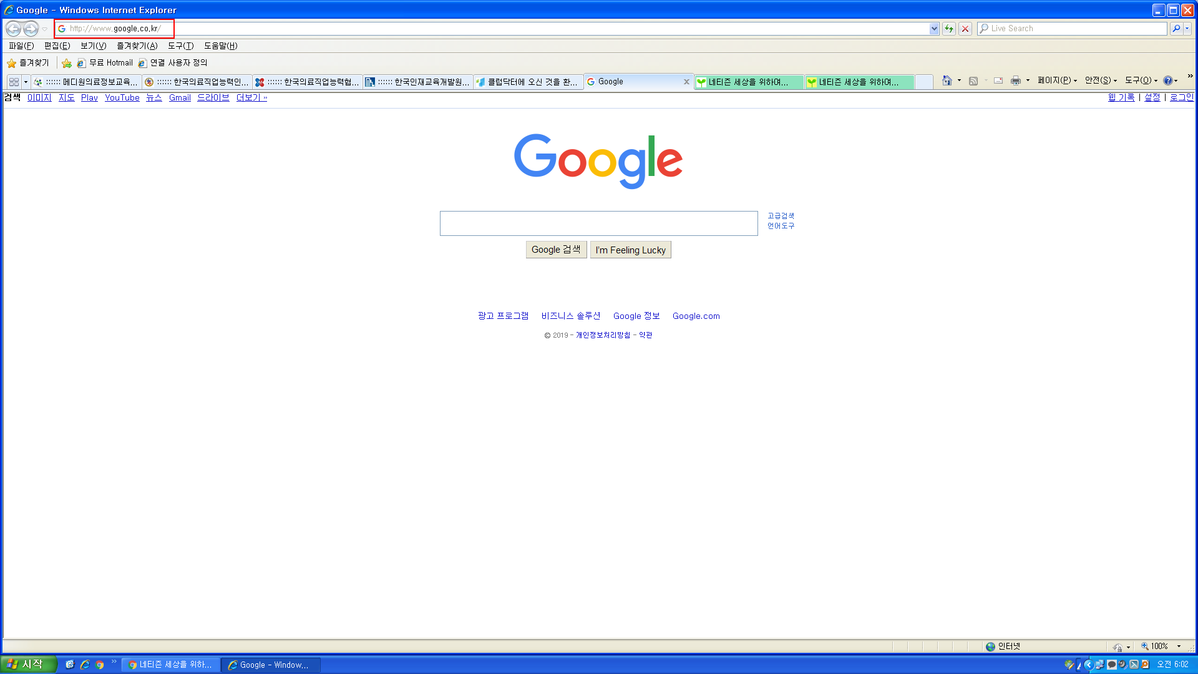
Task: Show more command bar items chevron
Action: tap(1190, 76)
